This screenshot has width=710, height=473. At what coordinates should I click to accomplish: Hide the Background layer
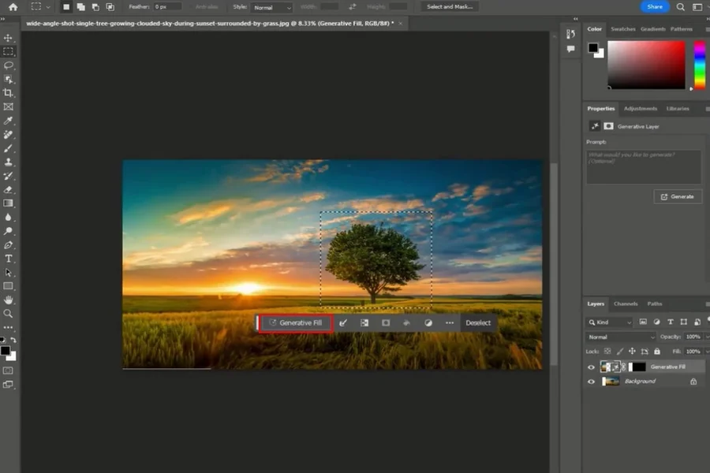coord(591,382)
